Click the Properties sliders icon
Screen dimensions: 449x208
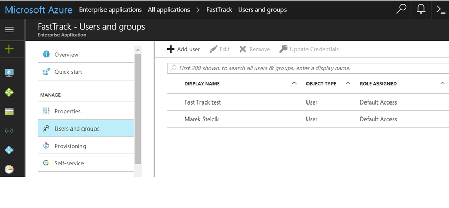pos(46,111)
